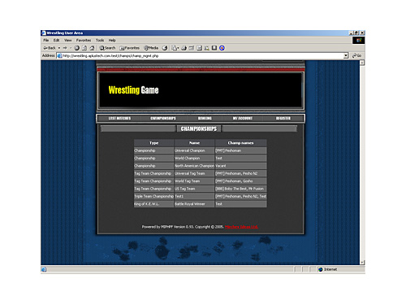Select the Championships navigation tab
406x305 pixels.
pyautogui.click(x=163, y=118)
